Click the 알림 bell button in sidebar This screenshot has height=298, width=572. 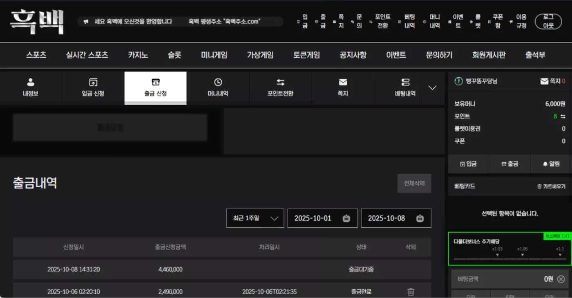551,164
